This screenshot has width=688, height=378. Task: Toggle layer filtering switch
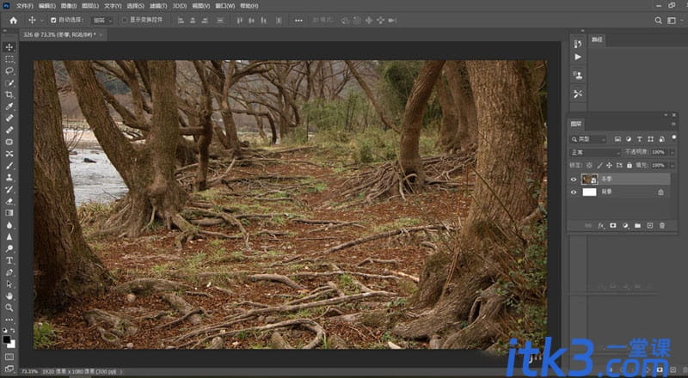click(674, 137)
